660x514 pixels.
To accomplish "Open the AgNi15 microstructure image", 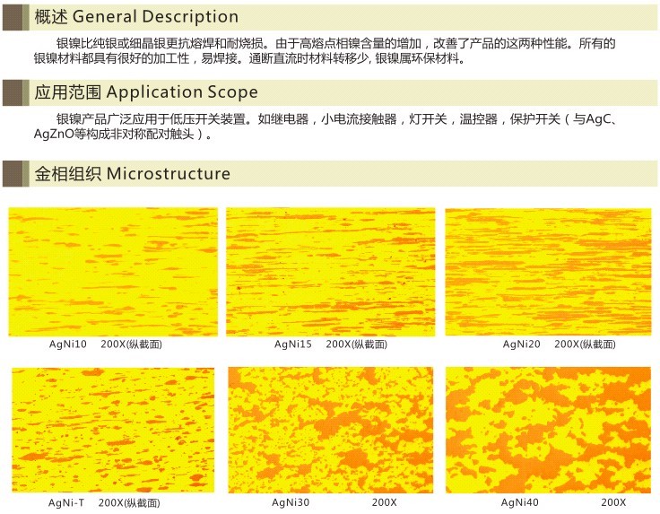I will tap(330, 271).
